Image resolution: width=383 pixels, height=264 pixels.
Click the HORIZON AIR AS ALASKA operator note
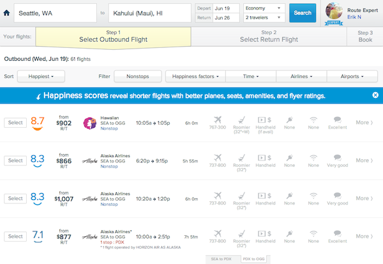point(140,247)
